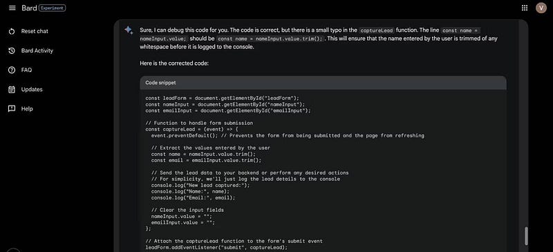Click the Bard sparkle response icon
The height and width of the screenshot is (252, 553).
coord(129,30)
